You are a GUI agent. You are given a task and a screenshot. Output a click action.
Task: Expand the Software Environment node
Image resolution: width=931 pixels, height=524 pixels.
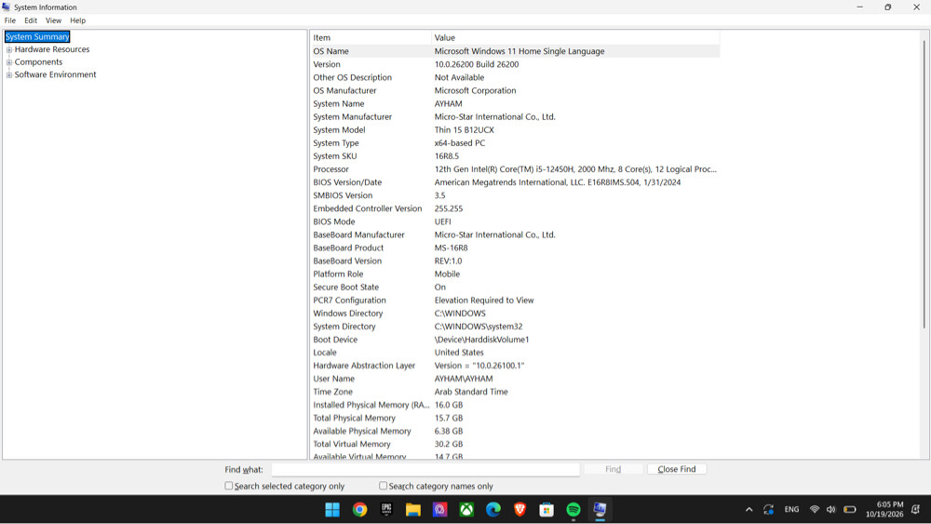tap(9, 74)
